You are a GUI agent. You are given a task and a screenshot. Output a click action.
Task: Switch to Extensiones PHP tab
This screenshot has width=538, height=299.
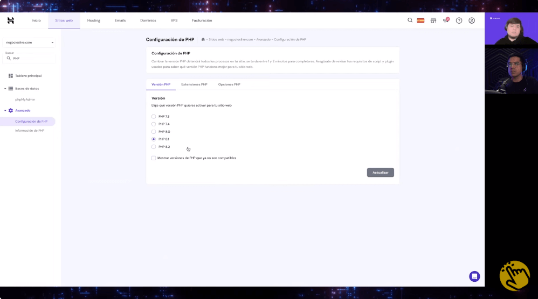click(x=194, y=84)
